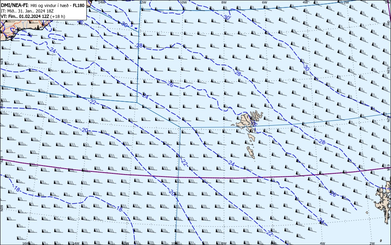Click the '30' isotherm label near 8W top
The image size is (391, 245).
pos(227,17)
